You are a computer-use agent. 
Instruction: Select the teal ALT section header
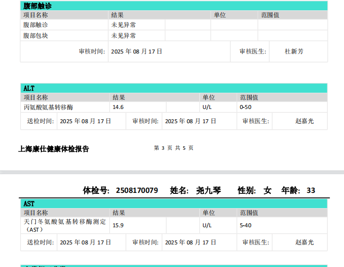(x=173, y=88)
